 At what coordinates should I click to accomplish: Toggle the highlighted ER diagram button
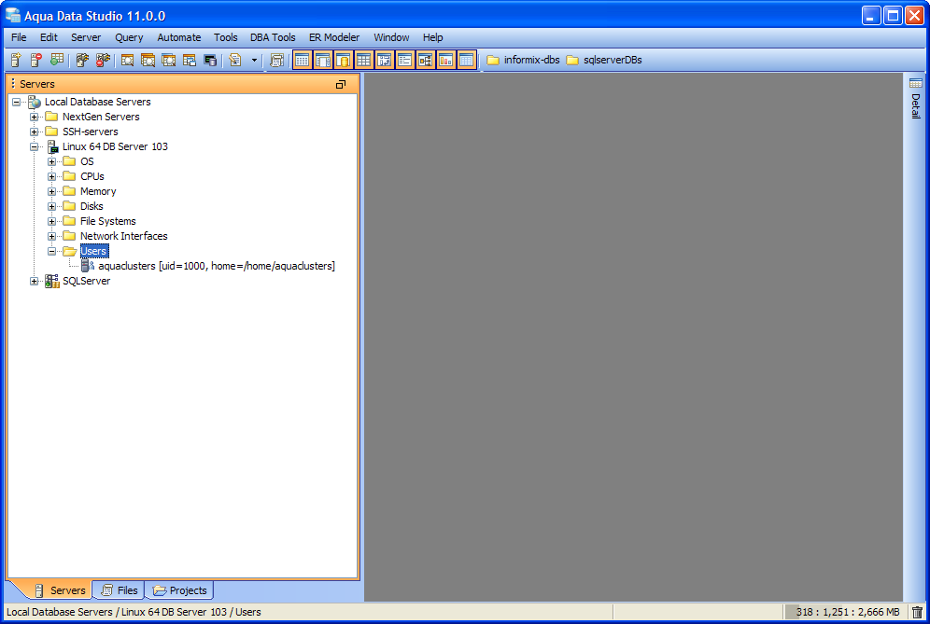pos(425,60)
